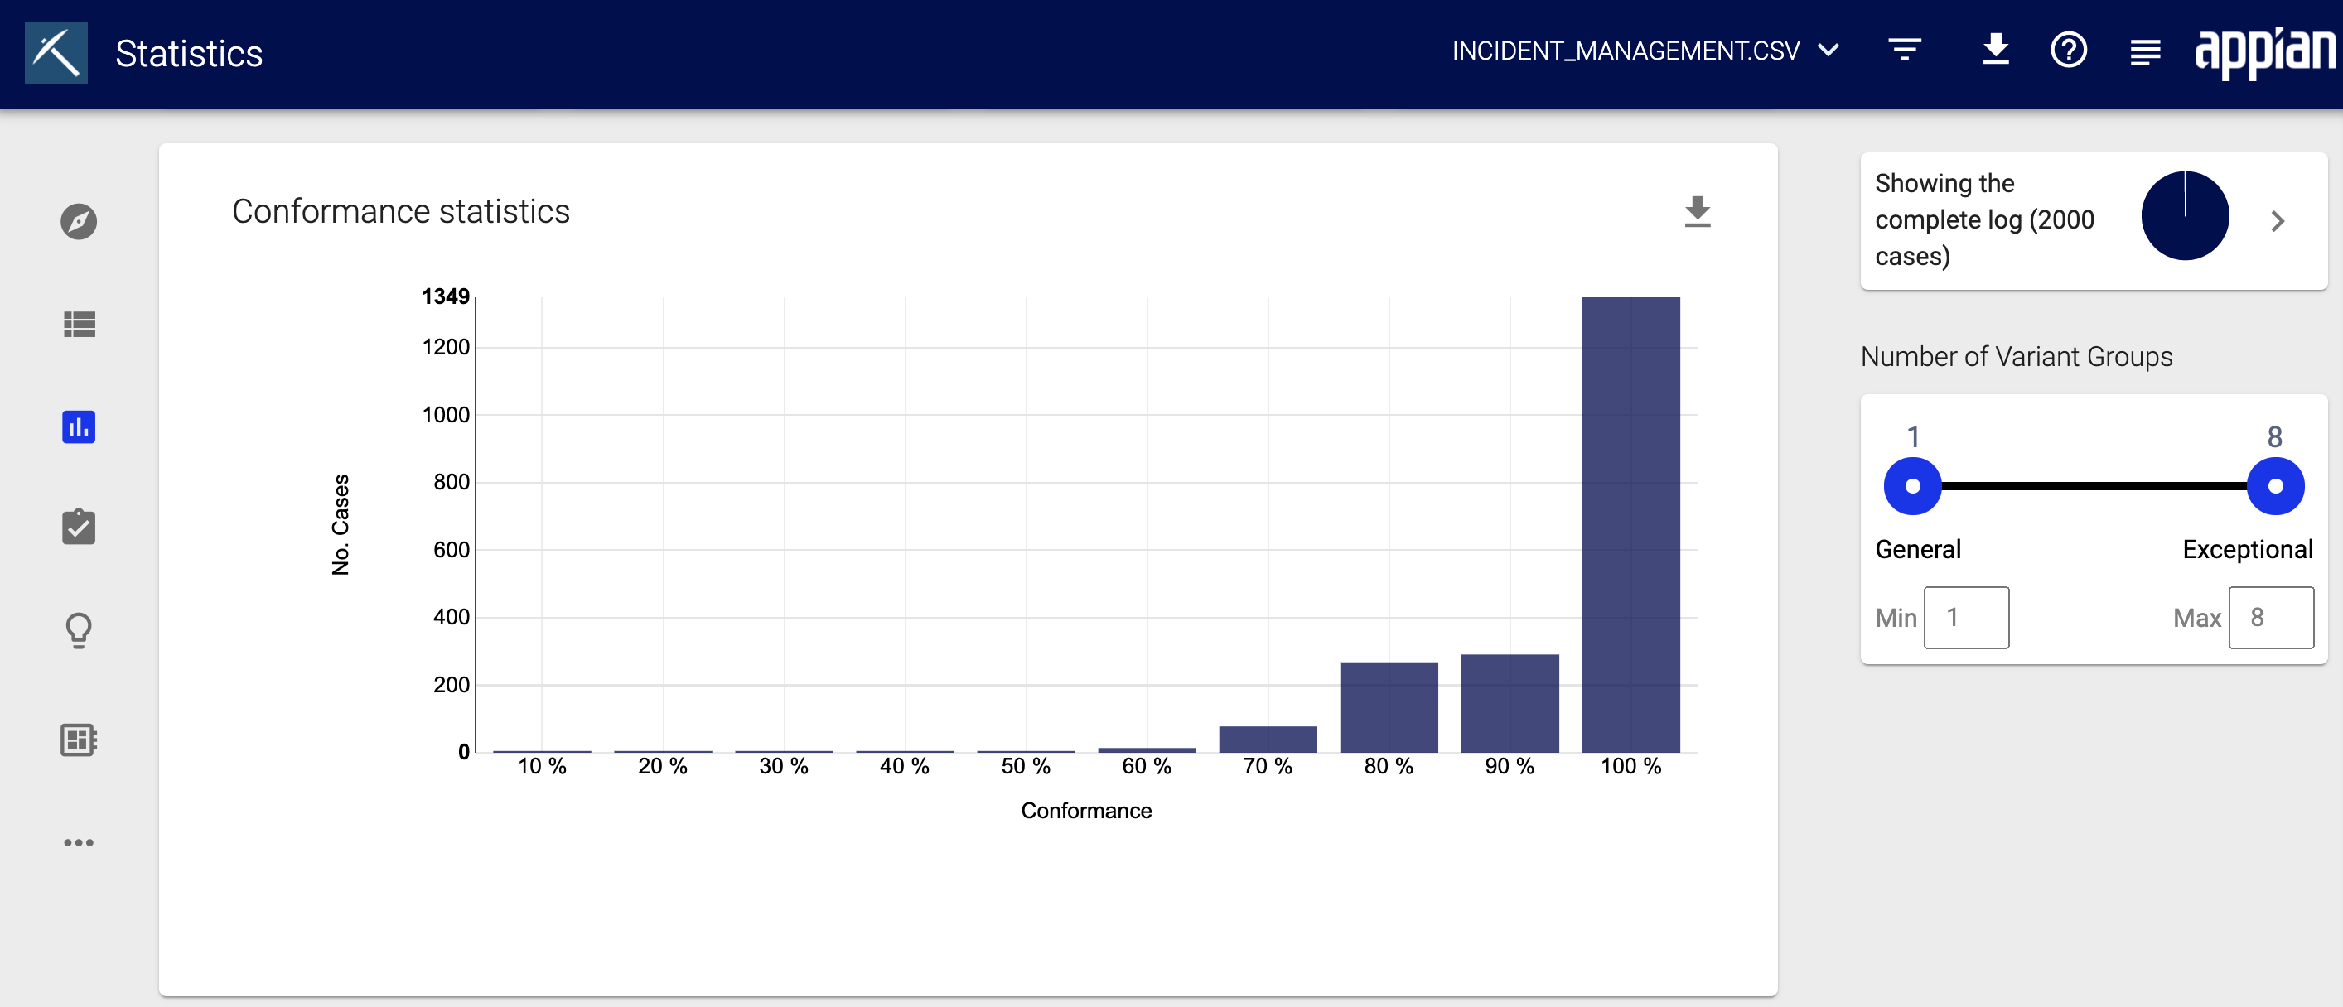2343x1007 pixels.
Task: Click the Appian logo
Action: (x=2265, y=52)
